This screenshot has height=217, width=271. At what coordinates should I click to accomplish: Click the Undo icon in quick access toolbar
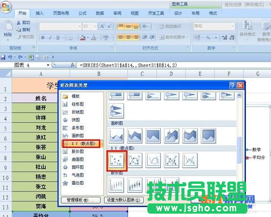click(10, 57)
